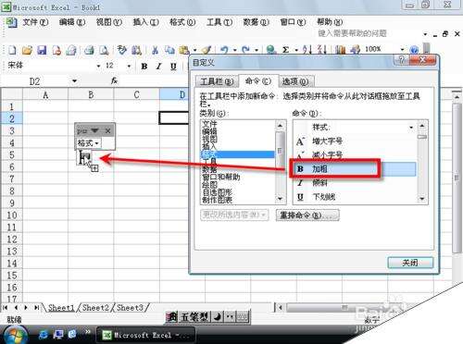Switch to the 选项 tab
This screenshot has width=463, height=344.
[x=295, y=81]
